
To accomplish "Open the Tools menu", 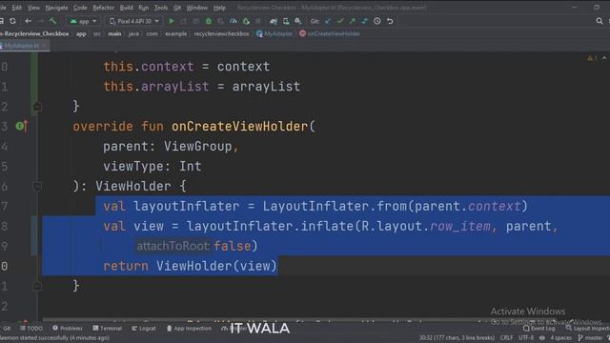I will 161,8.
